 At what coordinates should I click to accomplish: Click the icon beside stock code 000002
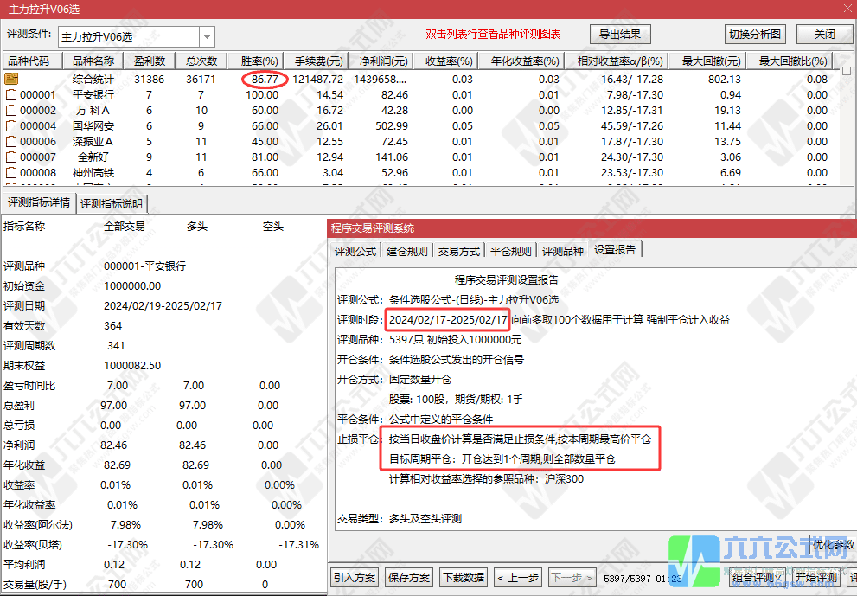pos(11,111)
